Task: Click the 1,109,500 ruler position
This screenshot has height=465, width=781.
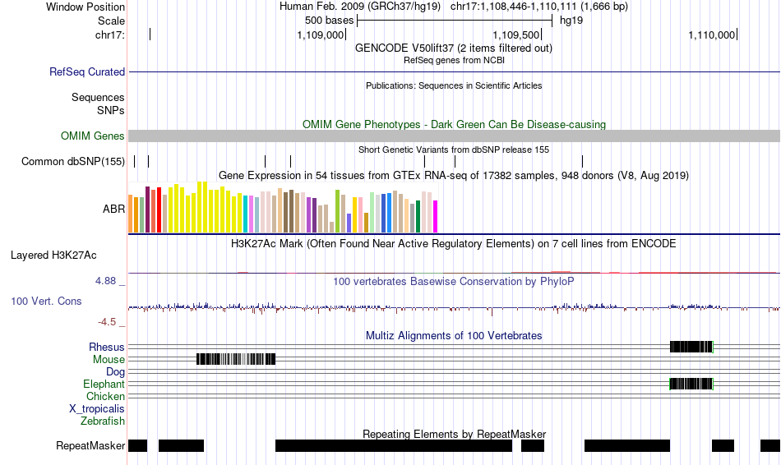Action: pos(516,35)
